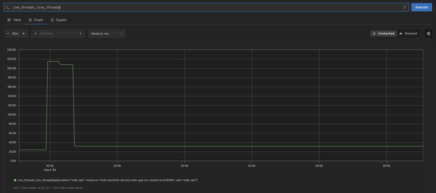Screen dimensions: 436x193
Task: Click the 02:40 time axis label
Action: pos(184,166)
